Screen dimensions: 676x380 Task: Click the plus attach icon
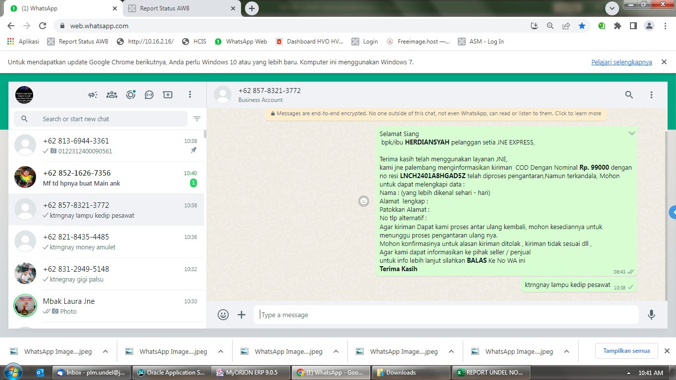pyautogui.click(x=241, y=315)
